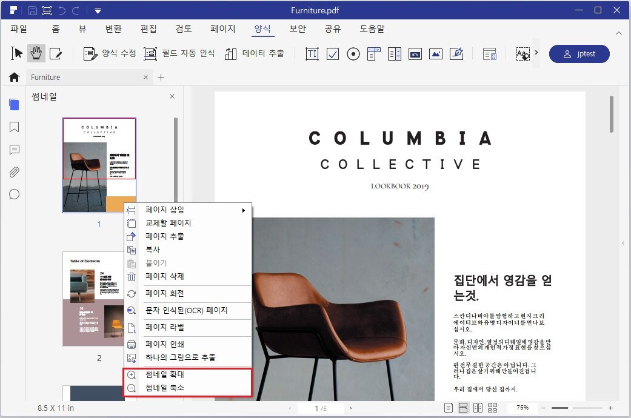This screenshot has width=631, height=418.
Task: Select page 1 thumbnail
Action: click(x=99, y=165)
